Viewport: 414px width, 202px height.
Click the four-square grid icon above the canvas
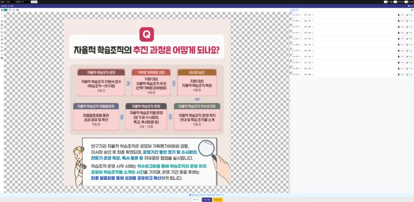[2, 10]
